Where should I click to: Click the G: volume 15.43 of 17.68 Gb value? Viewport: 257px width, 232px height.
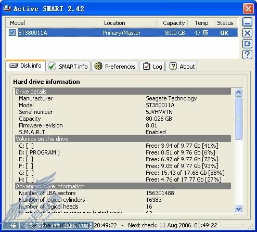[185, 173]
